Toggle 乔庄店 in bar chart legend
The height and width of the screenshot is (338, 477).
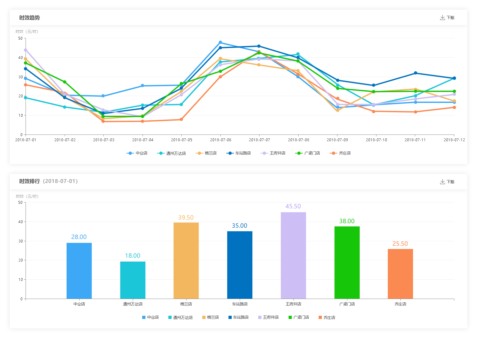[x=327, y=317]
